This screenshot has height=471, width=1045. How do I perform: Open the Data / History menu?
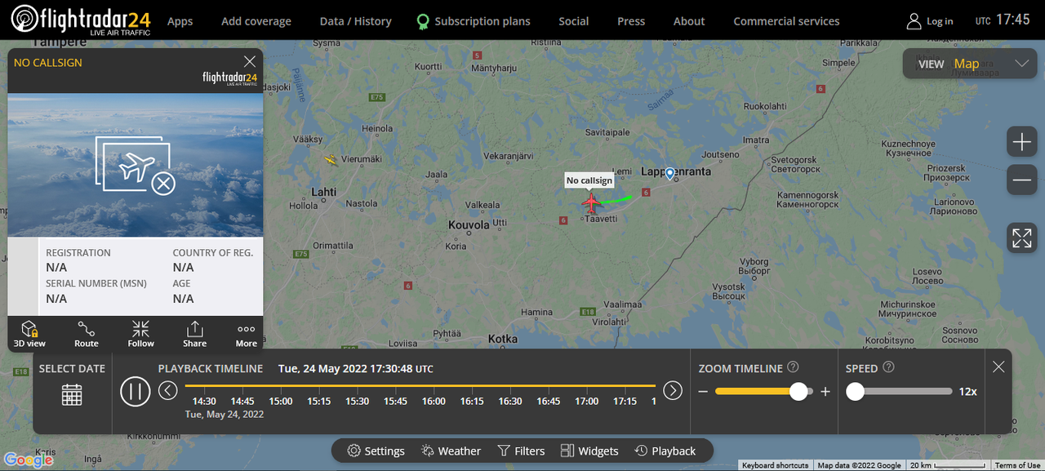(x=355, y=21)
